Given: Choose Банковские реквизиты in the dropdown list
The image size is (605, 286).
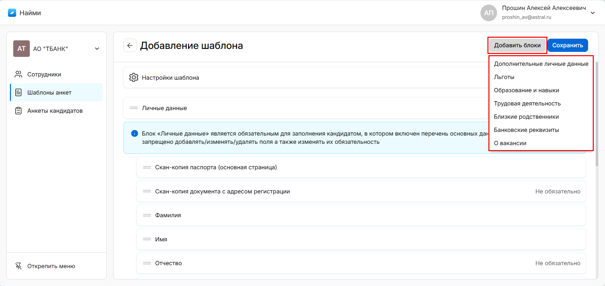Looking at the screenshot, I should pos(526,130).
